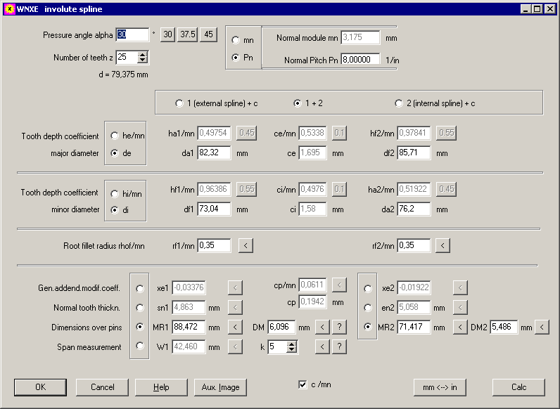This screenshot has height=409, width=560.
Task: Click the mm <--> in conversion button
Action: [440, 387]
